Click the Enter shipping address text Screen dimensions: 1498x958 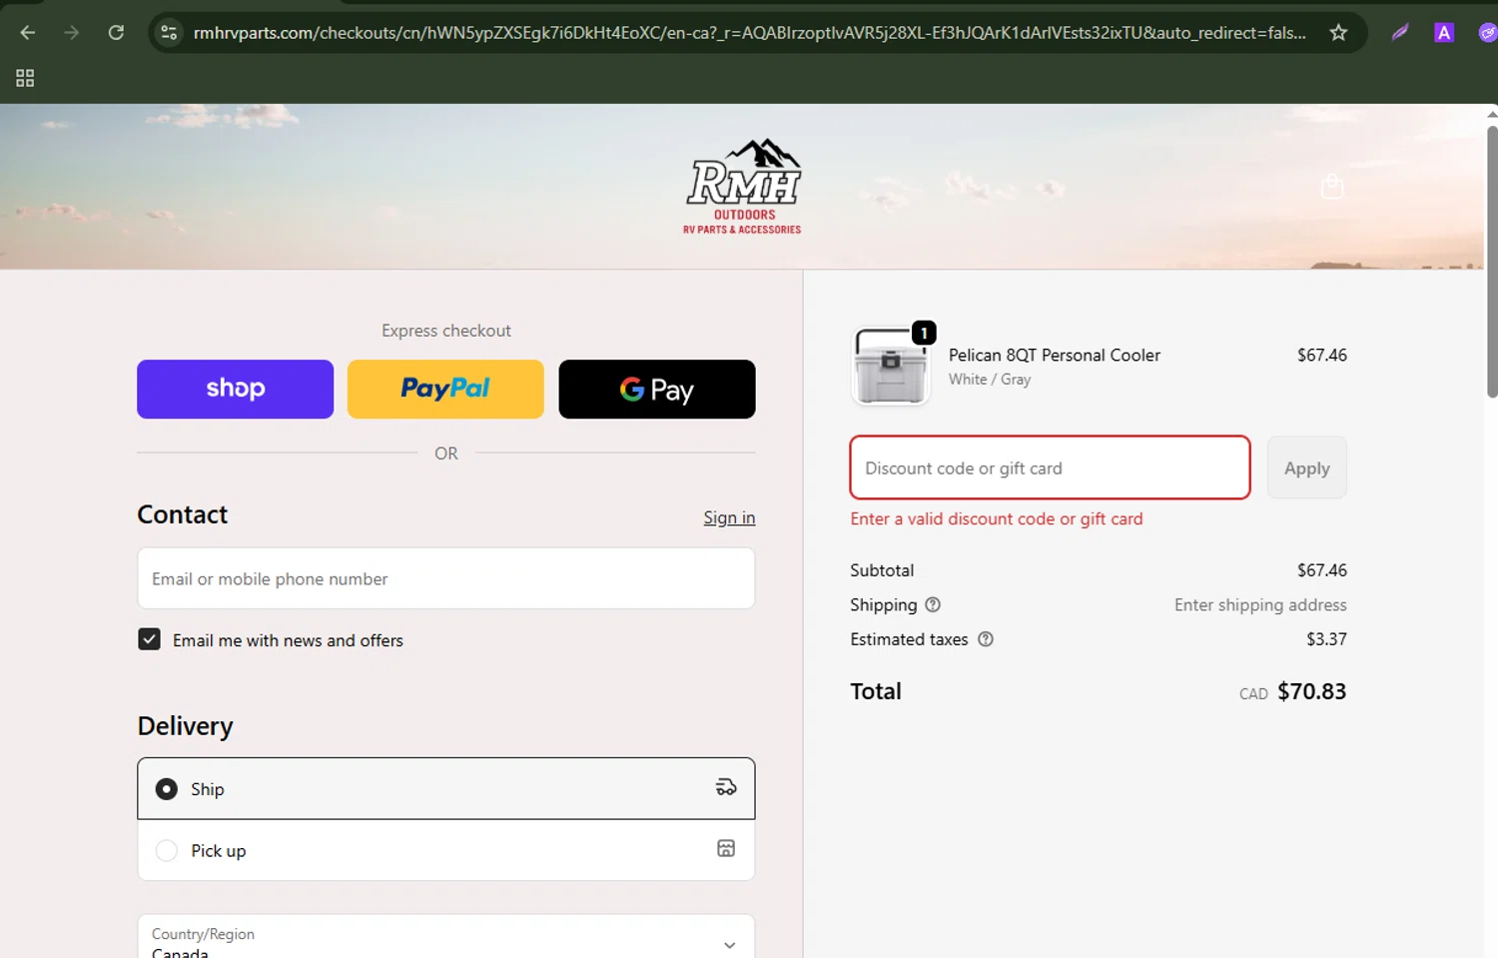(x=1260, y=604)
